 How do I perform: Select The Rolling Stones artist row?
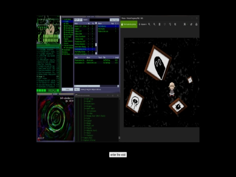(x=85, y=52)
